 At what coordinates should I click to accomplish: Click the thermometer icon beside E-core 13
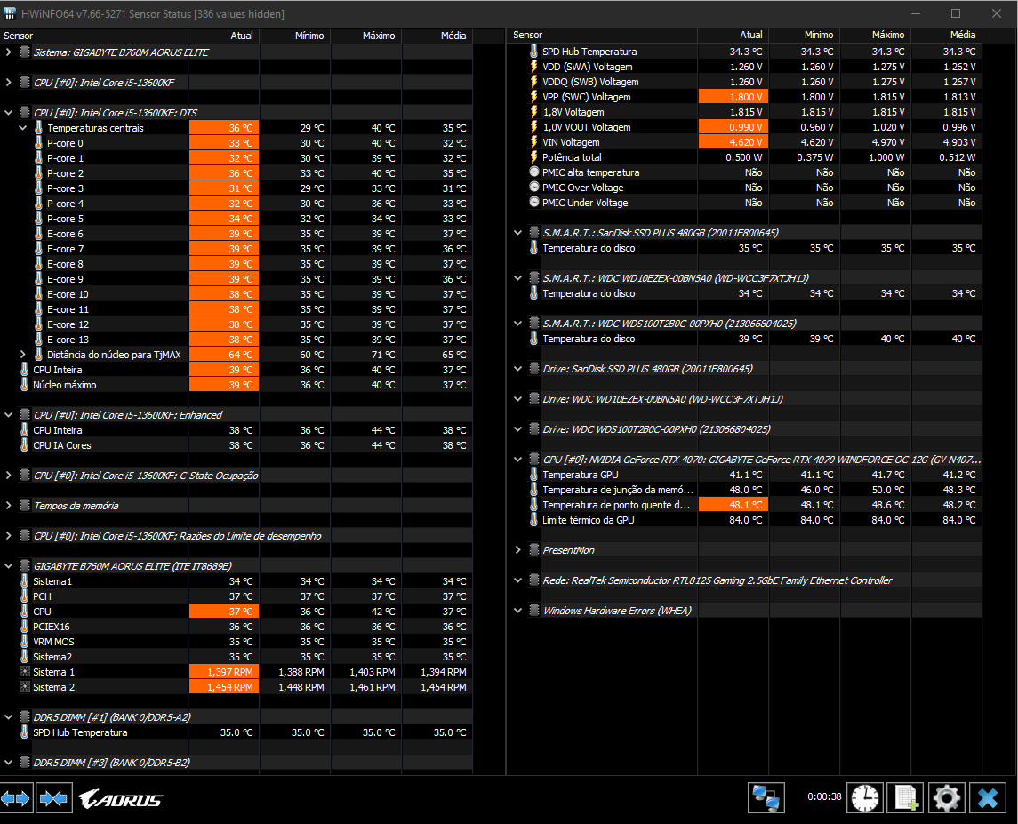click(38, 340)
